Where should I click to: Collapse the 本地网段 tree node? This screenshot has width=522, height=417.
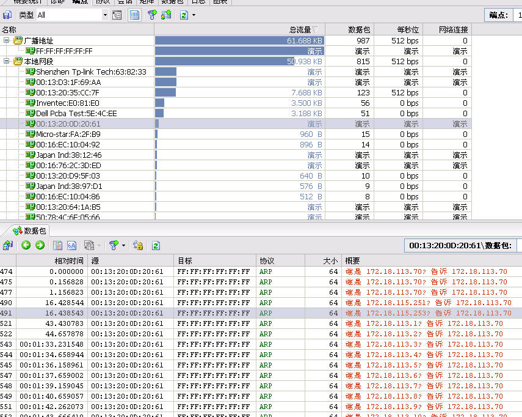point(7,61)
